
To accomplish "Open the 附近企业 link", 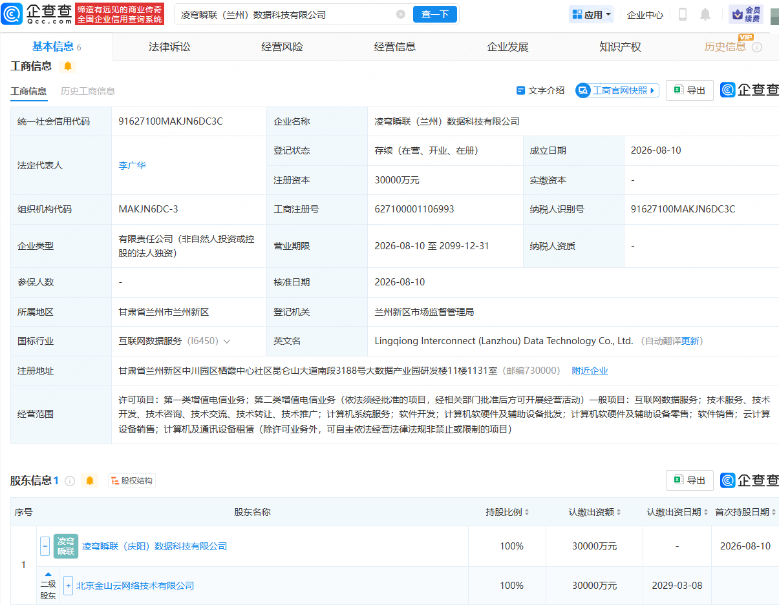I will 590,371.
